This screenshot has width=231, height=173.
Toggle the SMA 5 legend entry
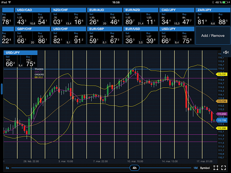[x=38, y=72]
